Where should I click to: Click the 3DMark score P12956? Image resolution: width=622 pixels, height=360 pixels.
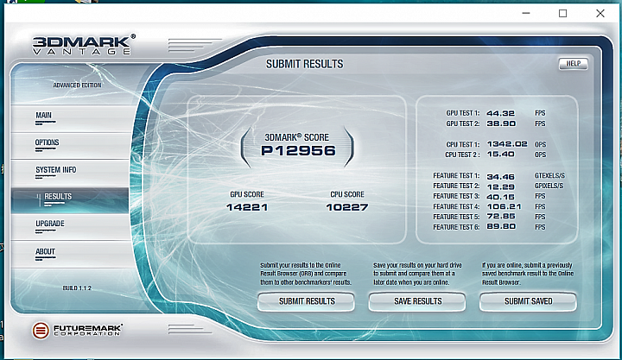[x=298, y=151]
